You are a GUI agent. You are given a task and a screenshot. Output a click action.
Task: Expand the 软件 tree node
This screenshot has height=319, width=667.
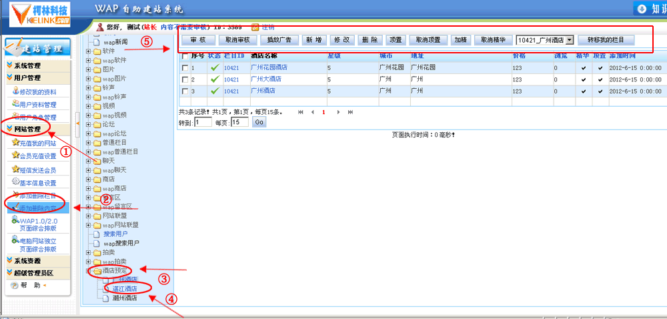(89, 51)
